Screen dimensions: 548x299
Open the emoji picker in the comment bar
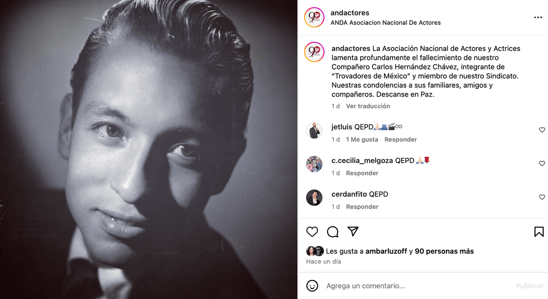point(312,286)
